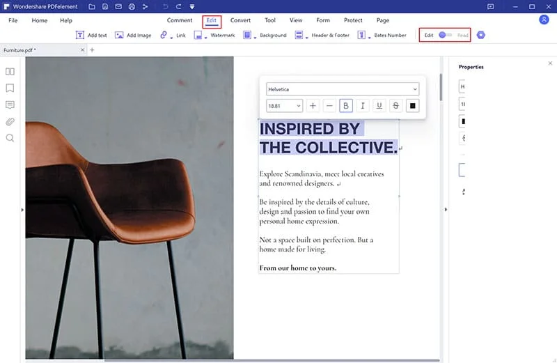Switch to the Convert tab

240,20
